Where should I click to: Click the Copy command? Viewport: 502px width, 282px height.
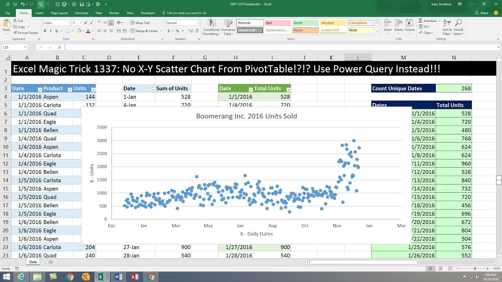coord(19,27)
